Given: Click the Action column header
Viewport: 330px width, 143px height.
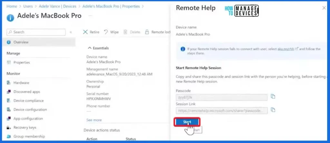Looking at the screenshot, I should pyautogui.click(x=92, y=139).
